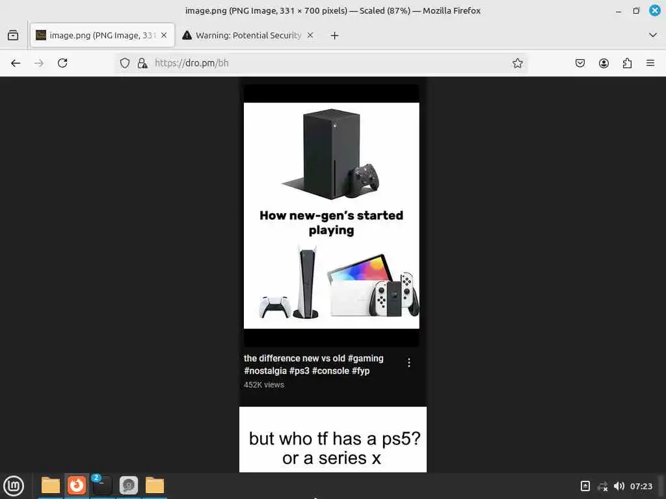
Task: Open the clipboard notes tray icon
Action: (x=585, y=486)
